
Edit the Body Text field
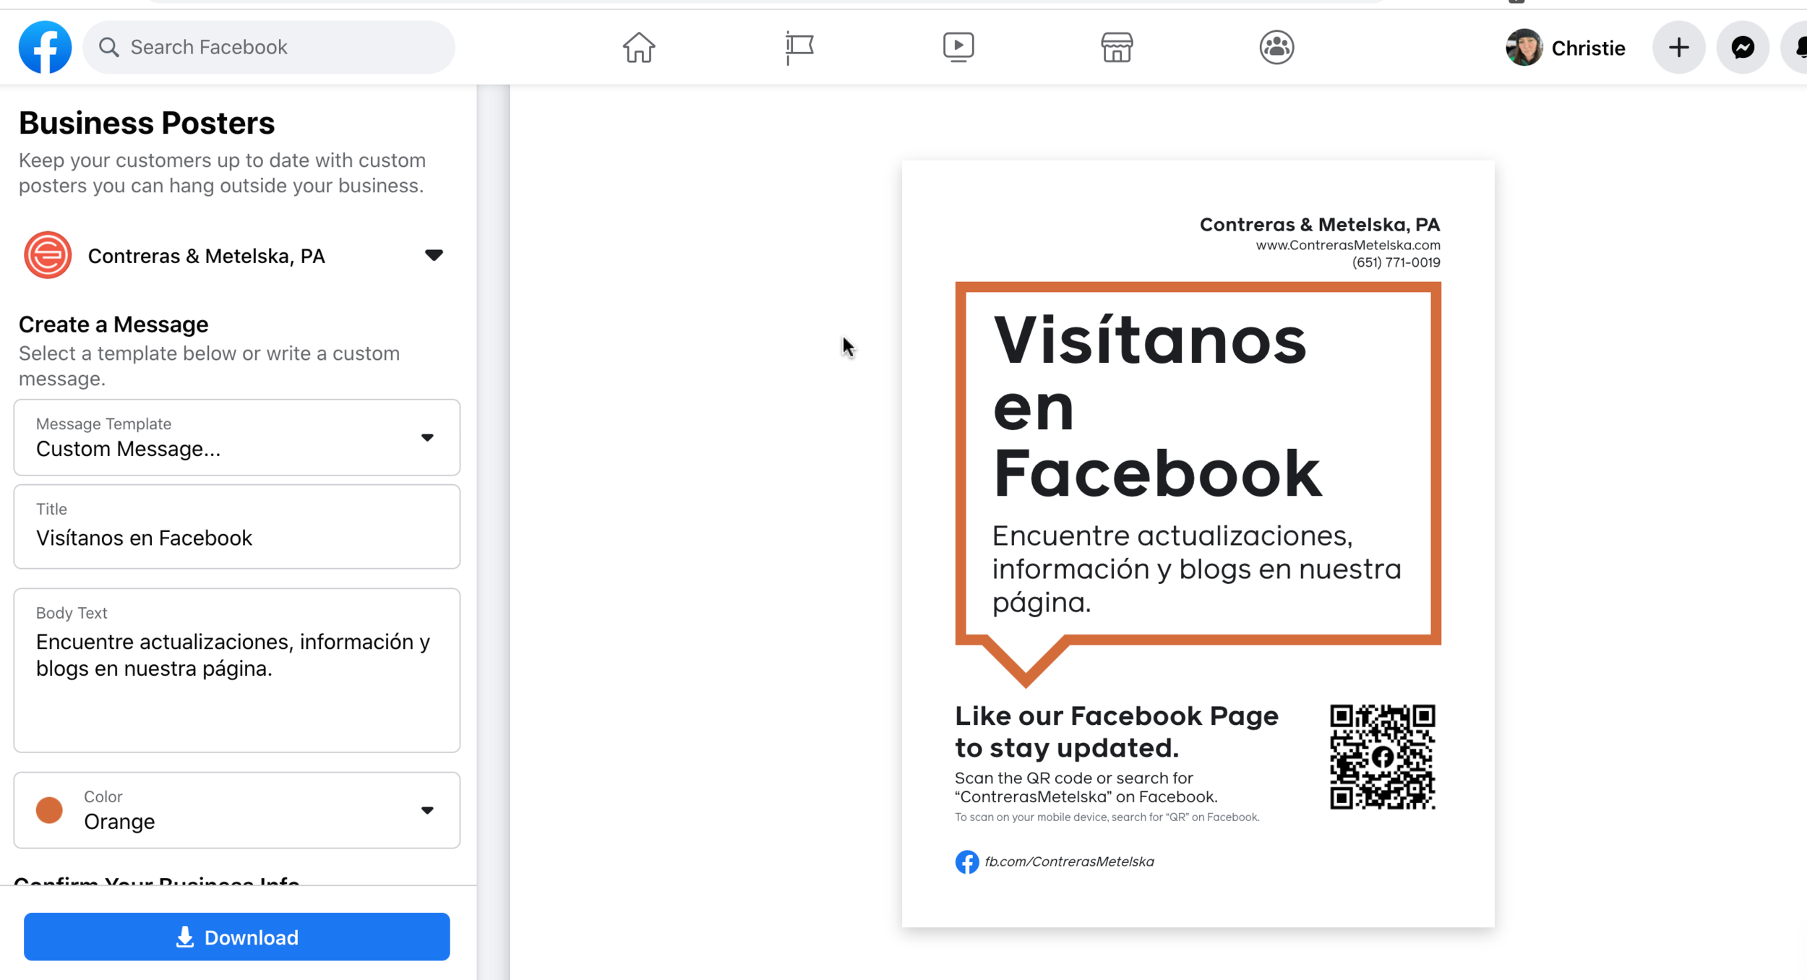click(237, 670)
